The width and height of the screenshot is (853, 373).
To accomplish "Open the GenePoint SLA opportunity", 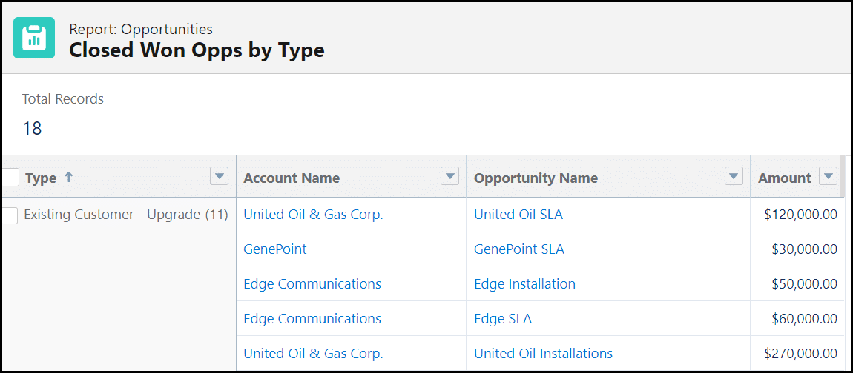I will coord(519,249).
